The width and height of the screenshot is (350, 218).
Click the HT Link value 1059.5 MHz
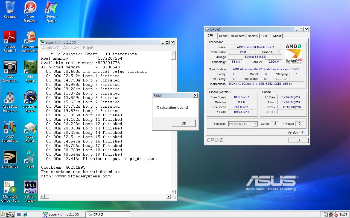[x=241, y=112]
